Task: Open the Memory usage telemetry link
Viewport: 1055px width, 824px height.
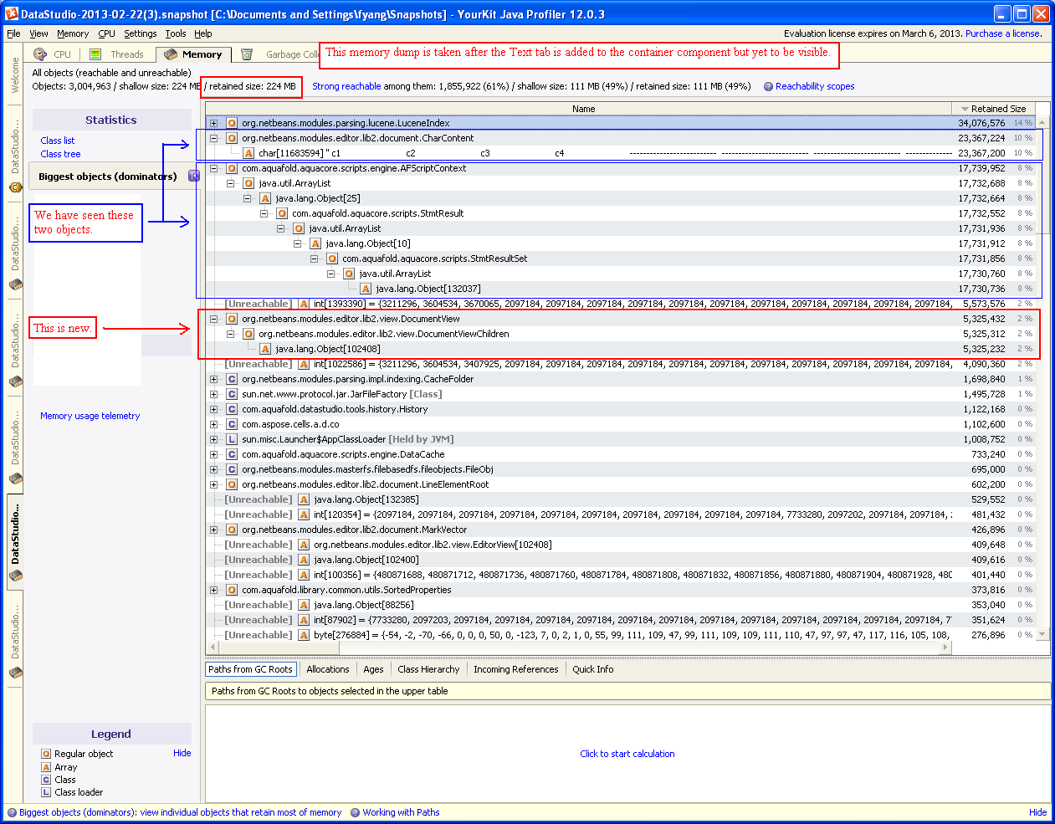Action: pos(90,416)
